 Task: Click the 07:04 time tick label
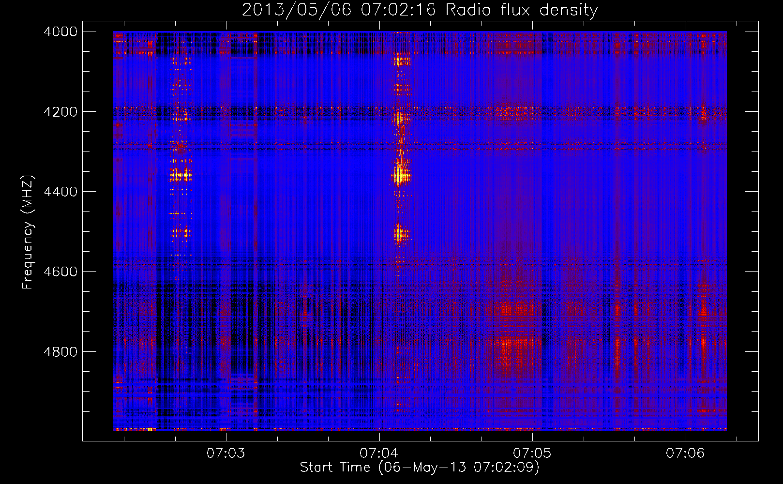(x=379, y=454)
